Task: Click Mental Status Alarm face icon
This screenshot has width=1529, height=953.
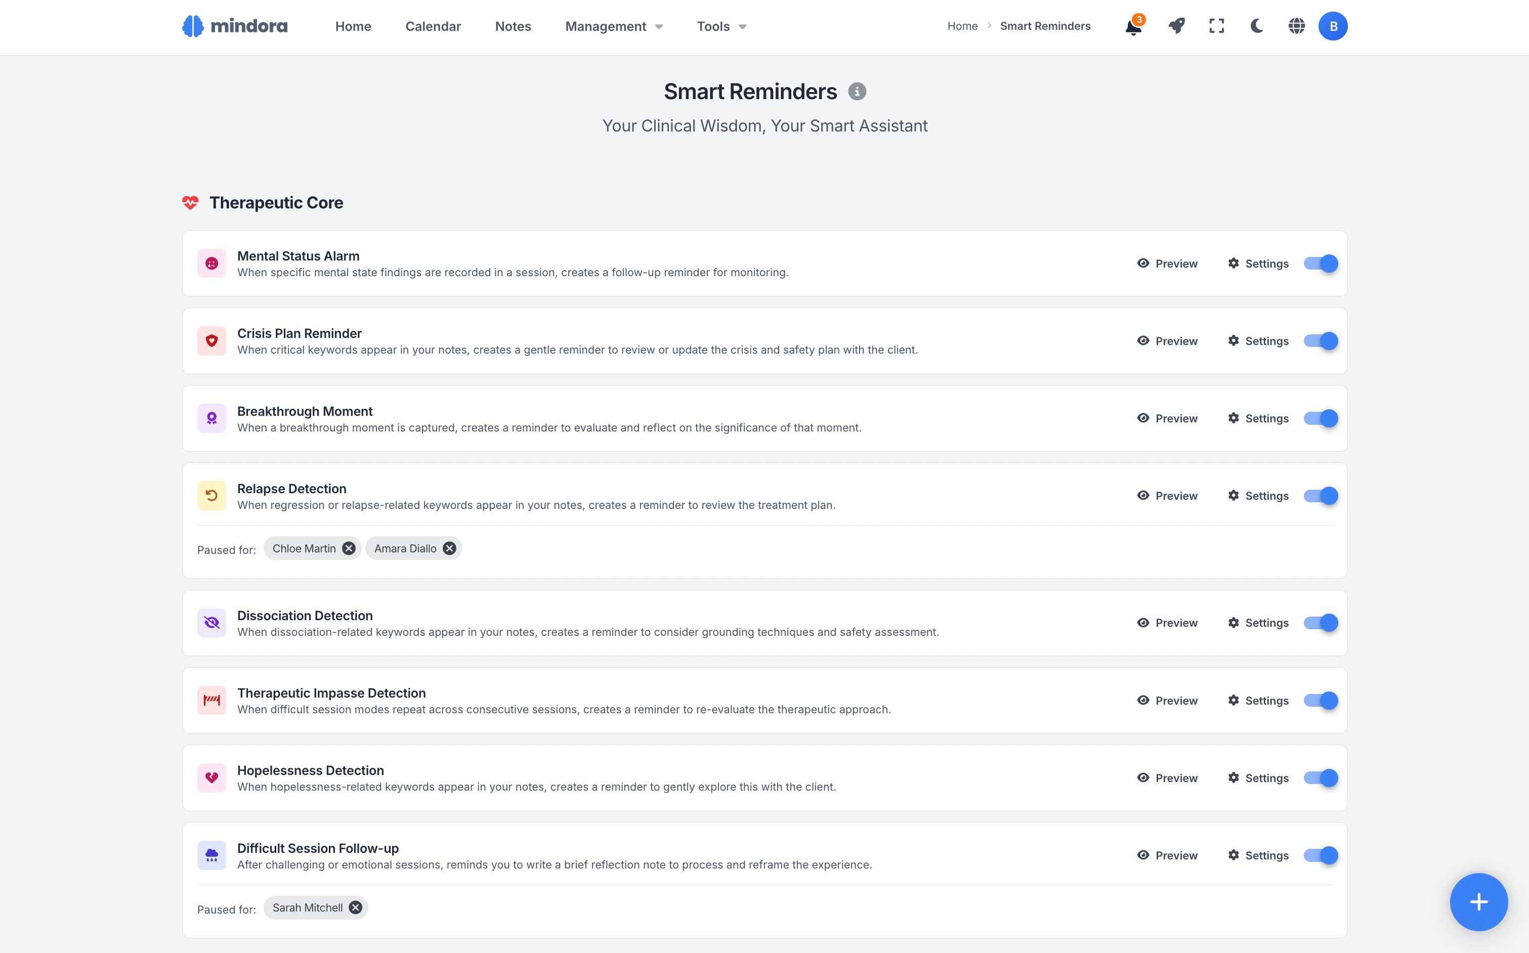Action: (212, 264)
